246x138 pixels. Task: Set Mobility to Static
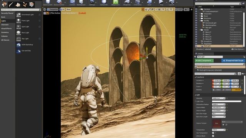click(217, 90)
